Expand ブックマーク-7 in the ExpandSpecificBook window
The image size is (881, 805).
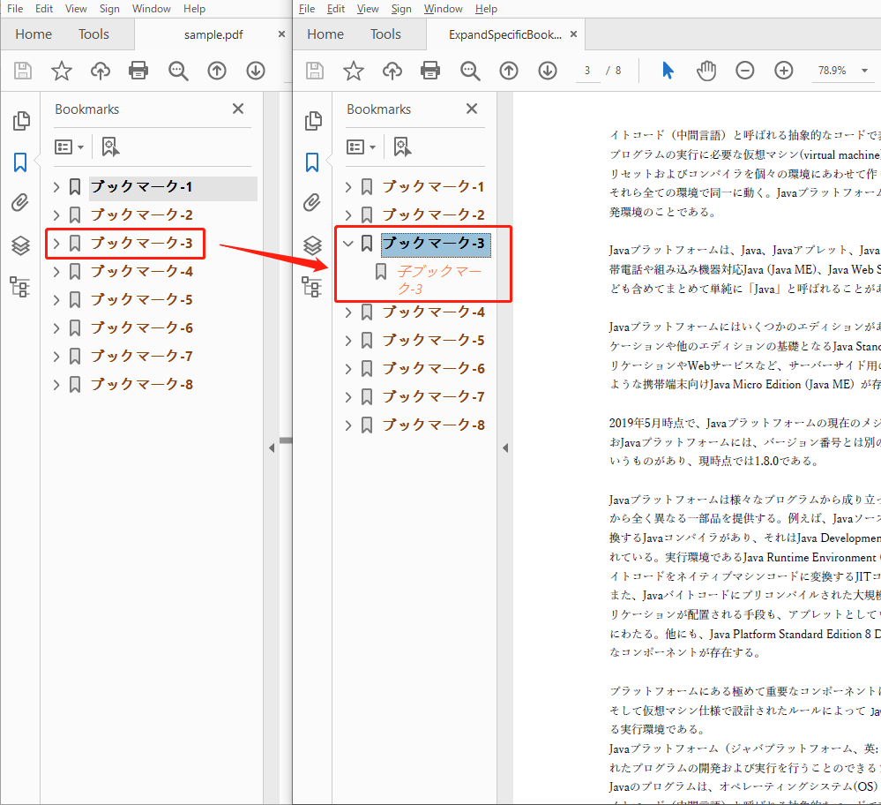(x=348, y=397)
